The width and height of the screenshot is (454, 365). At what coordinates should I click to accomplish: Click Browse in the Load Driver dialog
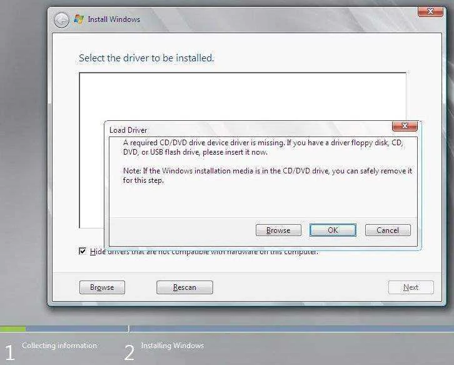point(278,230)
